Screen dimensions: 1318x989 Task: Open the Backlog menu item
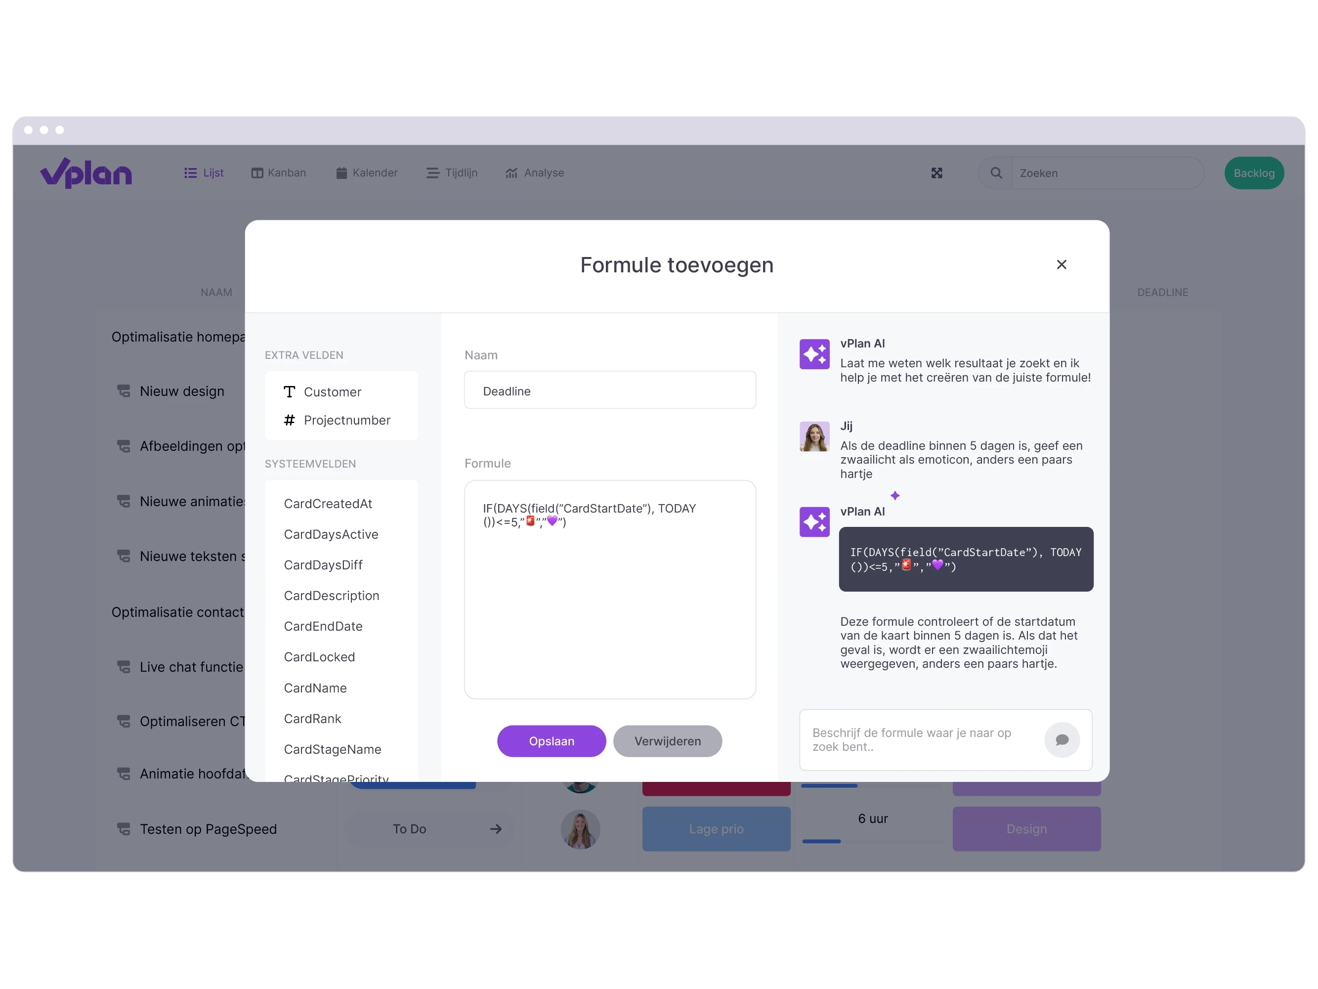click(x=1253, y=172)
